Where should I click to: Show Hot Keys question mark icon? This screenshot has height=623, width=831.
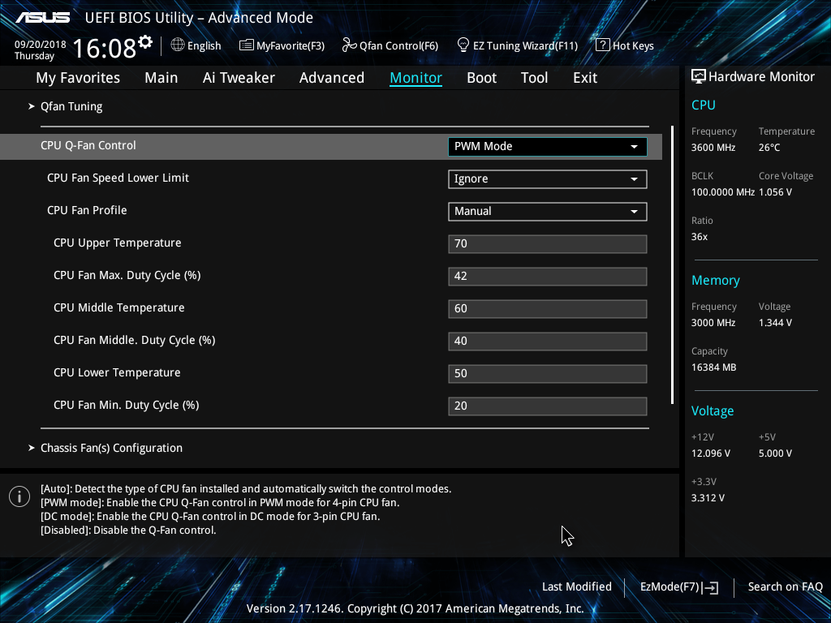click(x=602, y=45)
